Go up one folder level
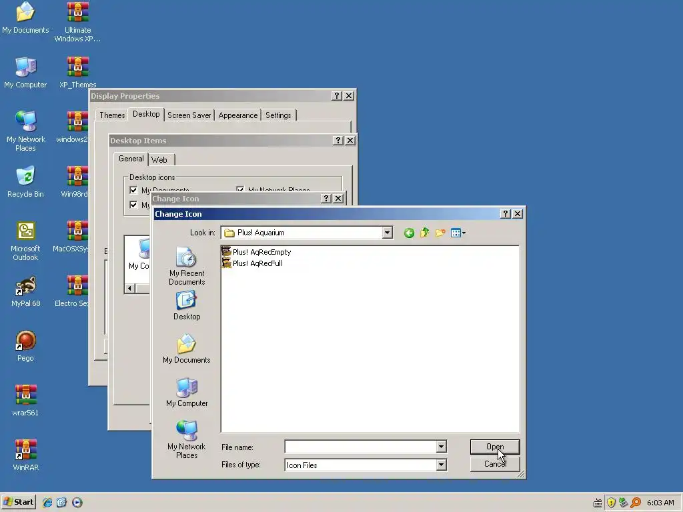The height and width of the screenshot is (512, 683). (x=424, y=233)
